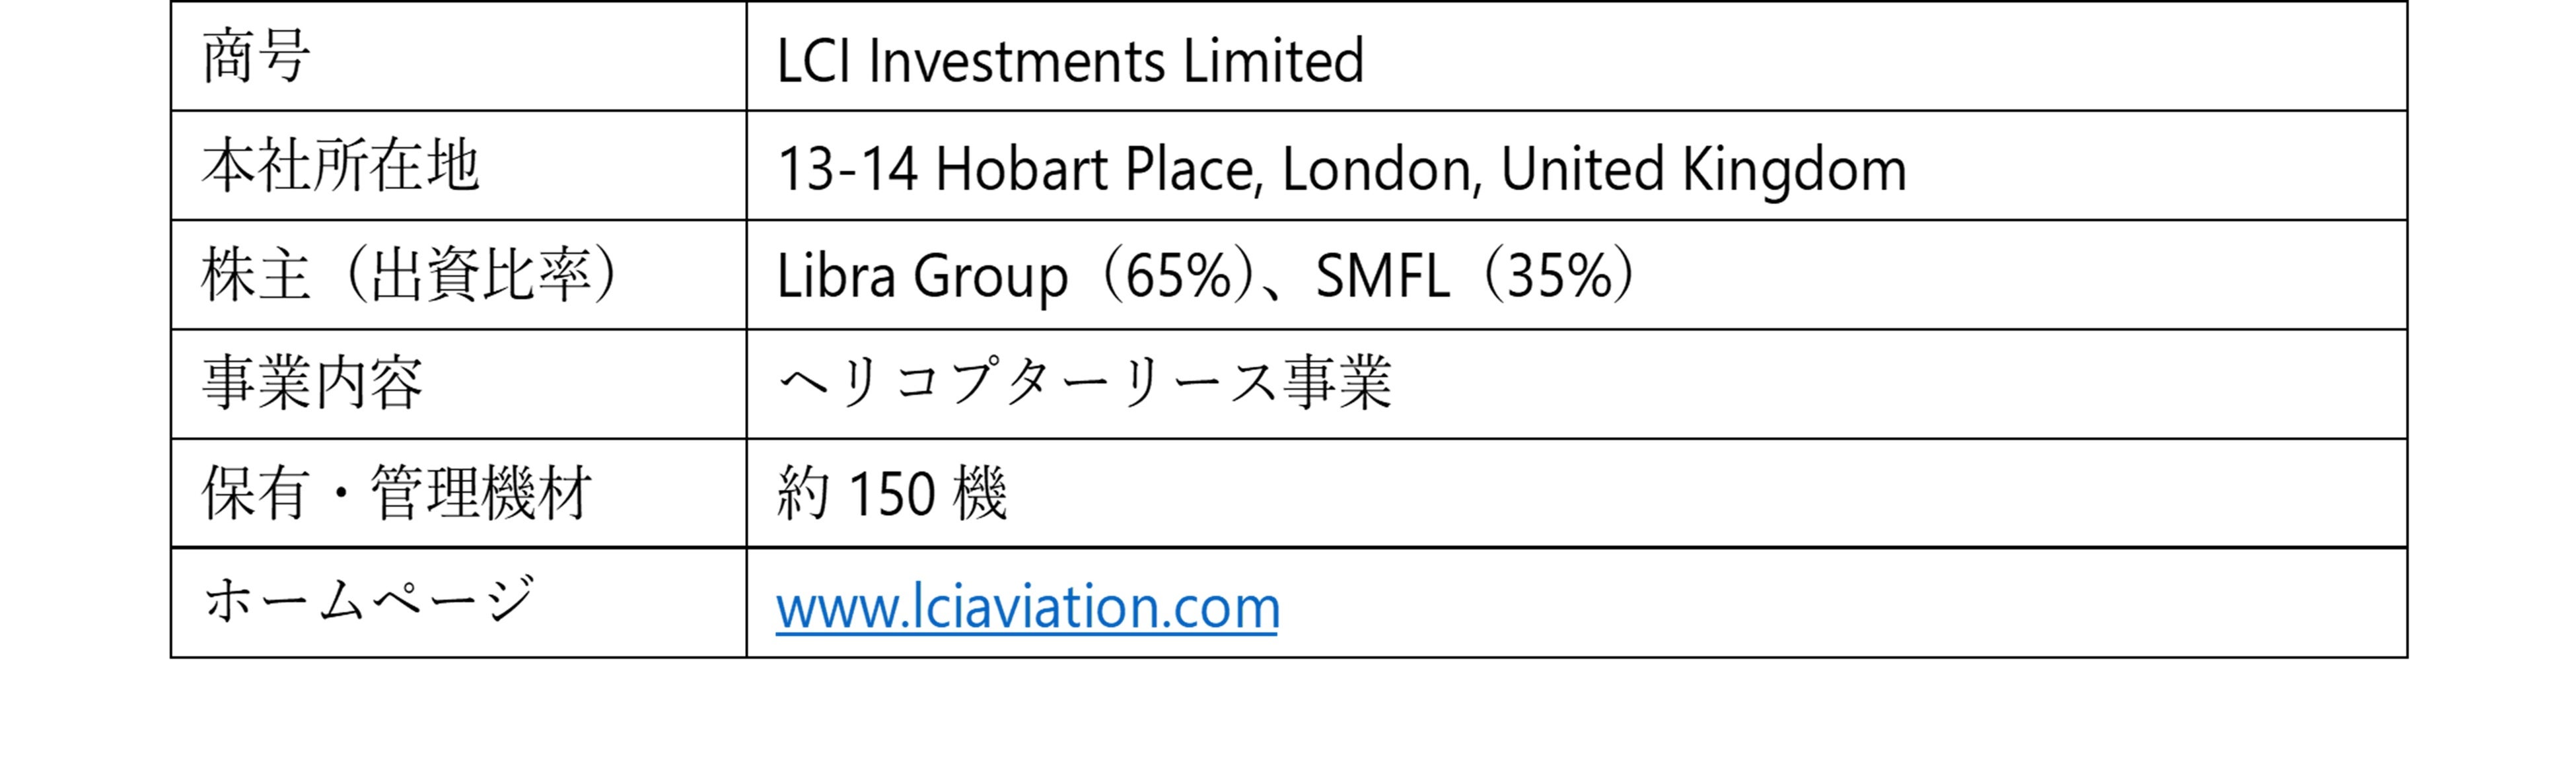Viewport: 2576px width, 766px height.
Task: Click the 株主（出資比率）label cell
Action: (412, 275)
